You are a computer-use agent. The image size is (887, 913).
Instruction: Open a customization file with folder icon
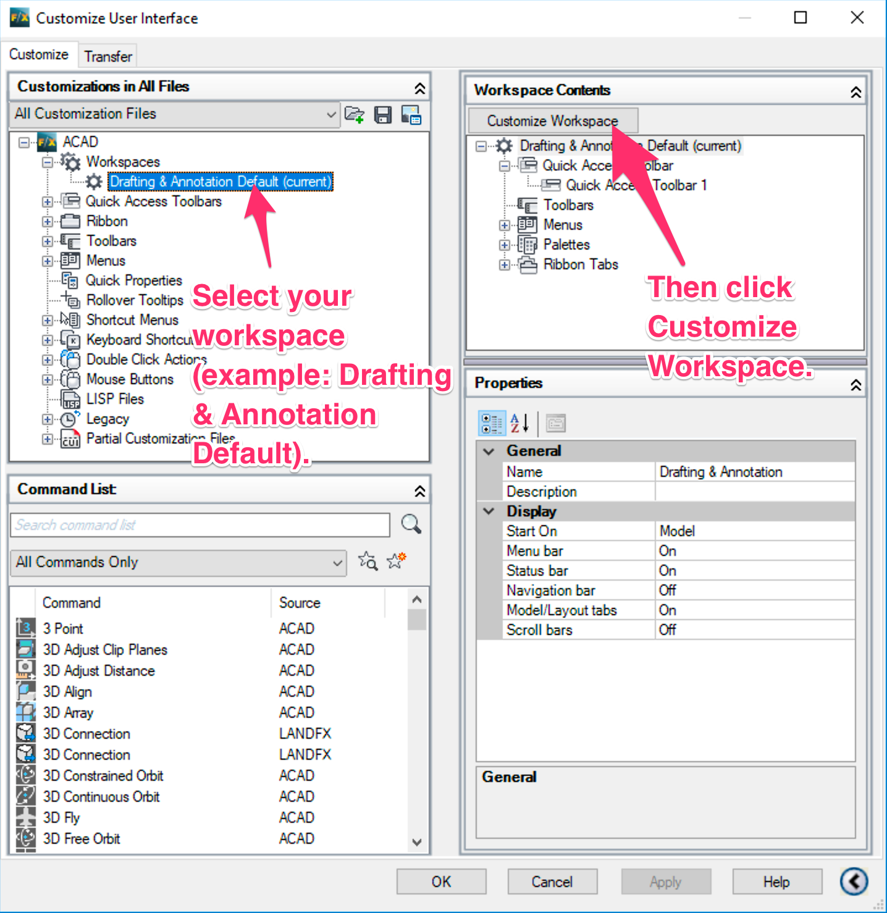pyautogui.click(x=354, y=115)
